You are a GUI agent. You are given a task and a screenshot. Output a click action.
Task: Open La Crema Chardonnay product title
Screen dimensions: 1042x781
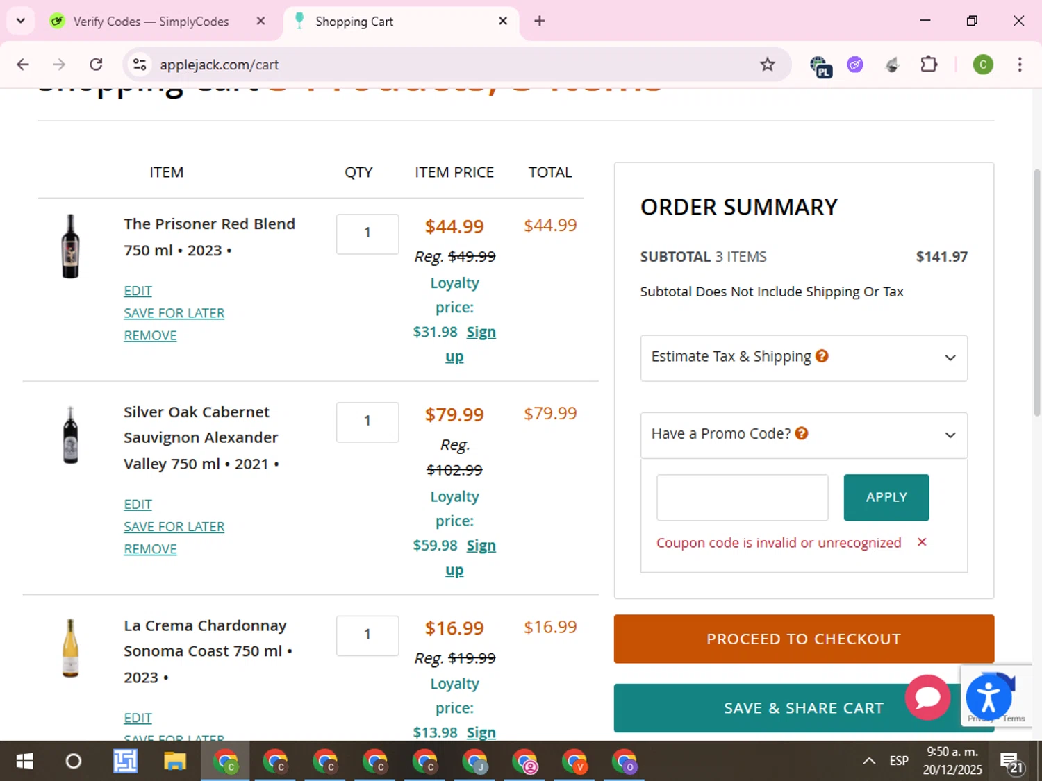click(207, 651)
